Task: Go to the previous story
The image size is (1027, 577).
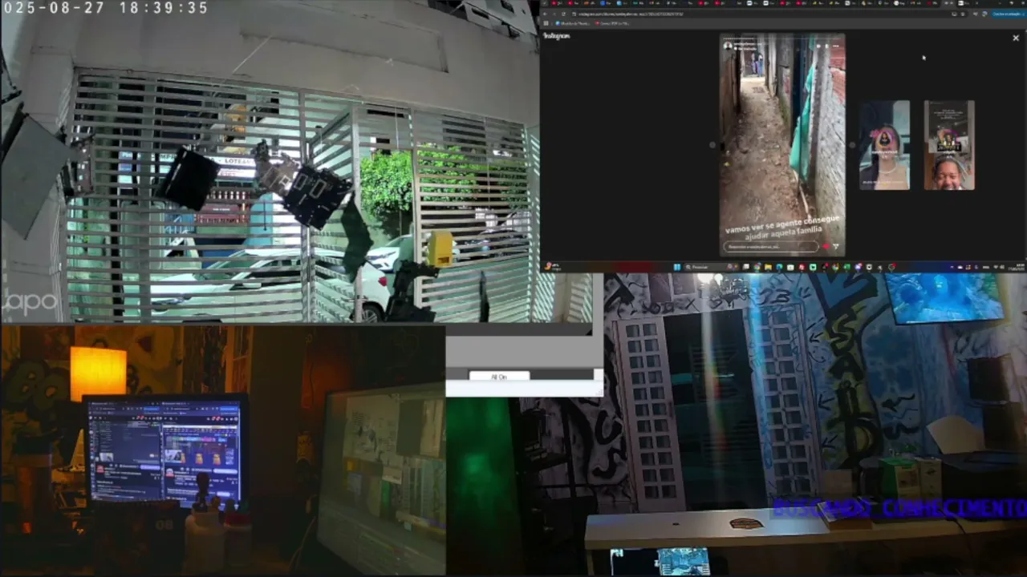Action: click(x=712, y=145)
